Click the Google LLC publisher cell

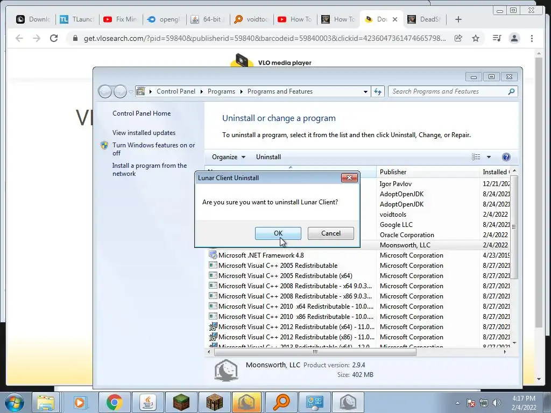[396, 225]
